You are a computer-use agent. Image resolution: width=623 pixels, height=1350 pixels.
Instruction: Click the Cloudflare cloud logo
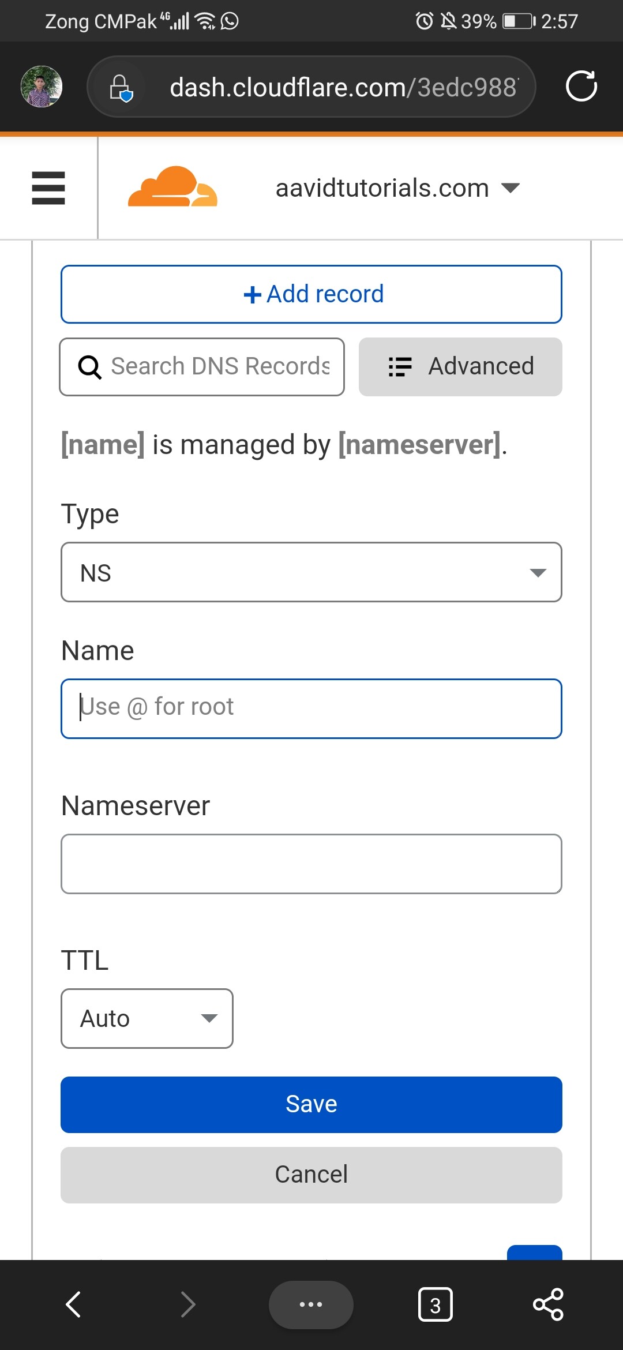tap(172, 186)
